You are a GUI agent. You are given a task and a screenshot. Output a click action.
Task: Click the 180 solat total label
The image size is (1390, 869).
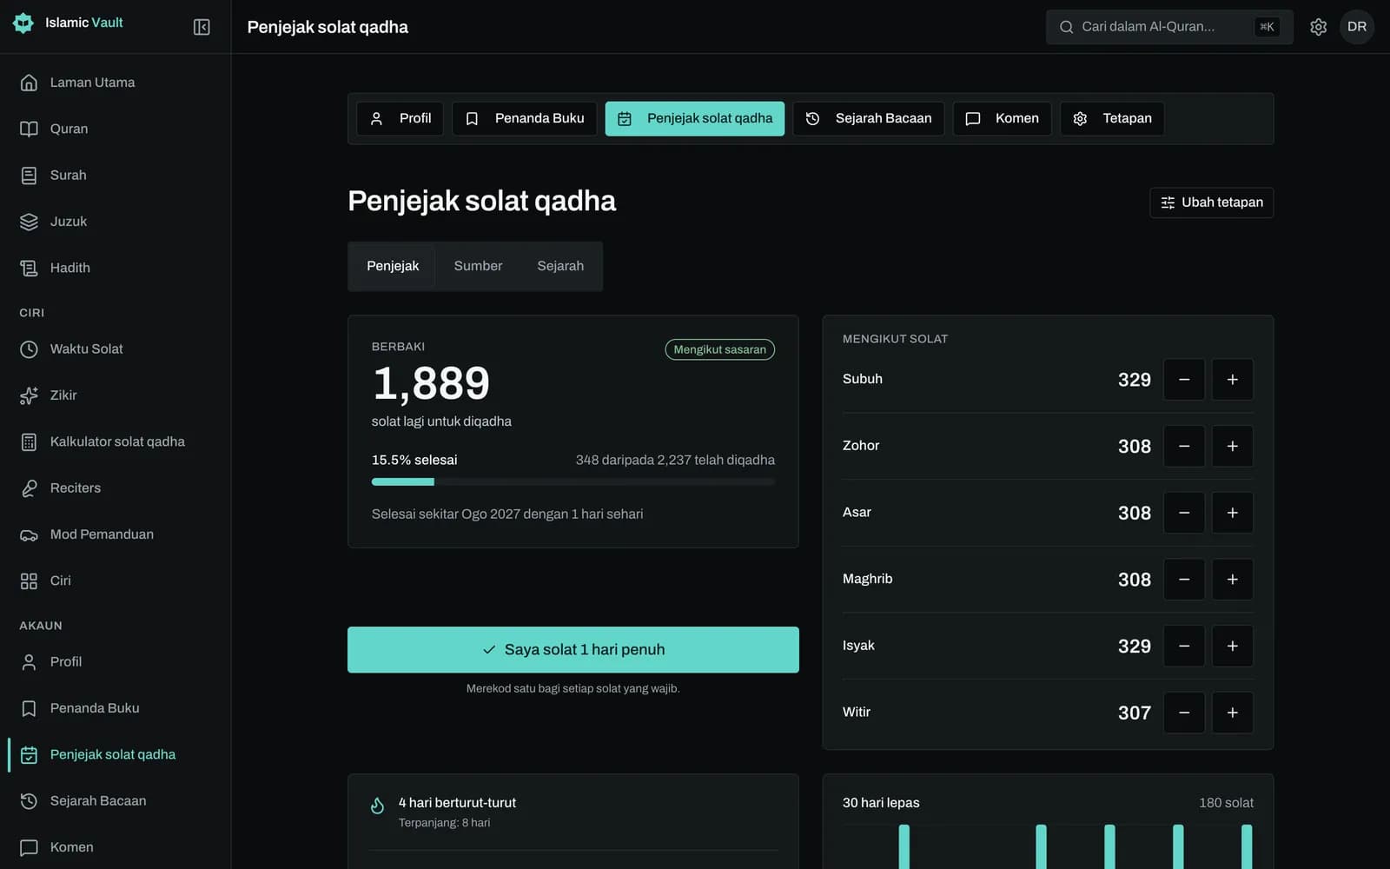(1226, 803)
